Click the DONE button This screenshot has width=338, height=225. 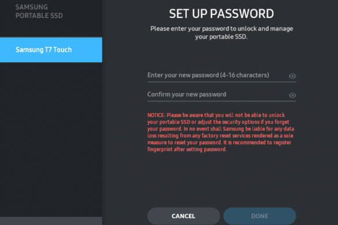tap(259, 216)
